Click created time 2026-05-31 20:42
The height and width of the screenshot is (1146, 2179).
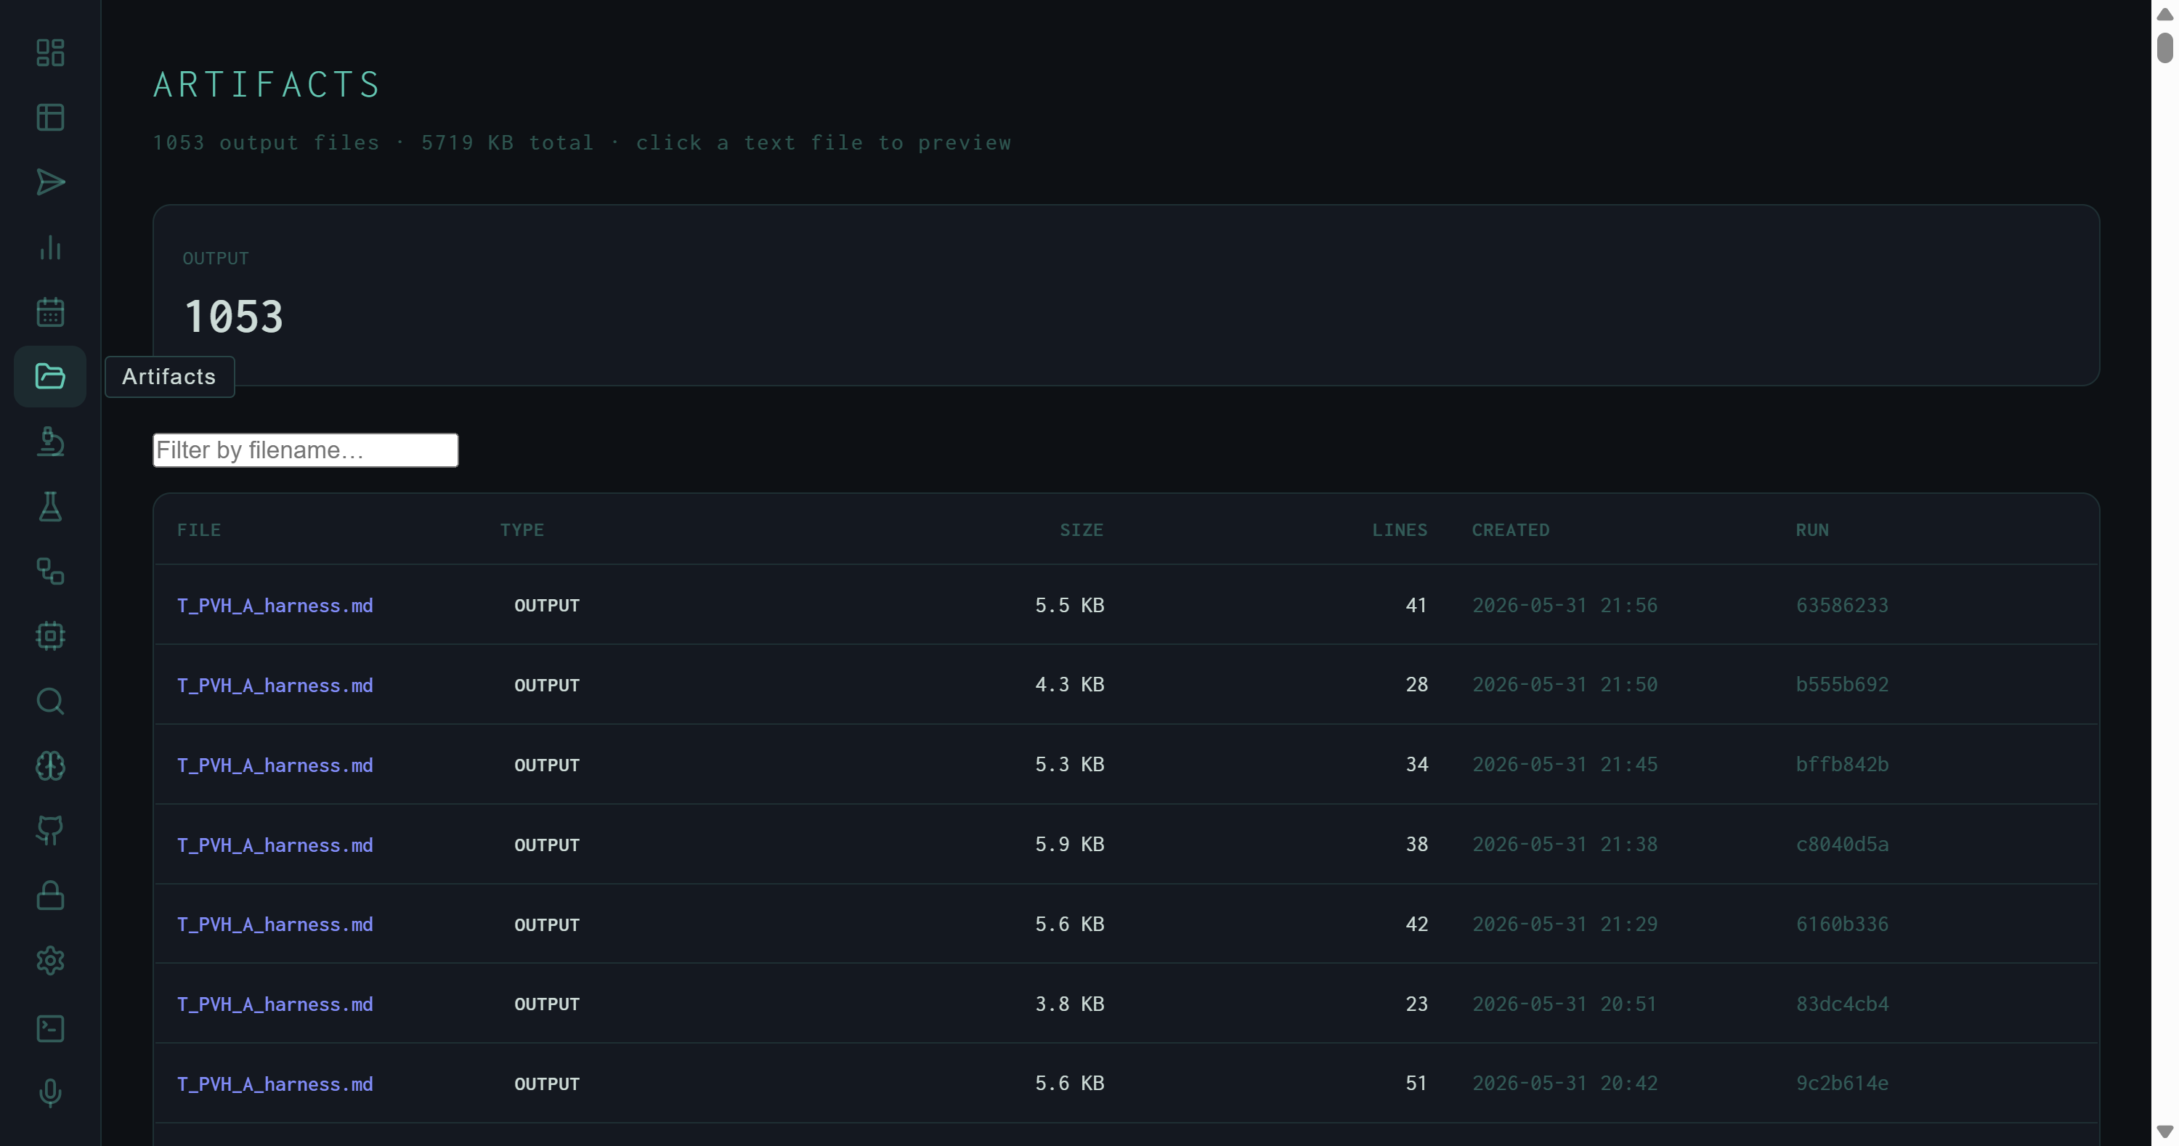(x=1565, y=1084)
